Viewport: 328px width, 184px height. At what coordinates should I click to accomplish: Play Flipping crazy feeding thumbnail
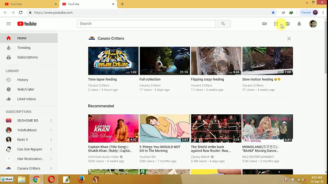point(216,61)
